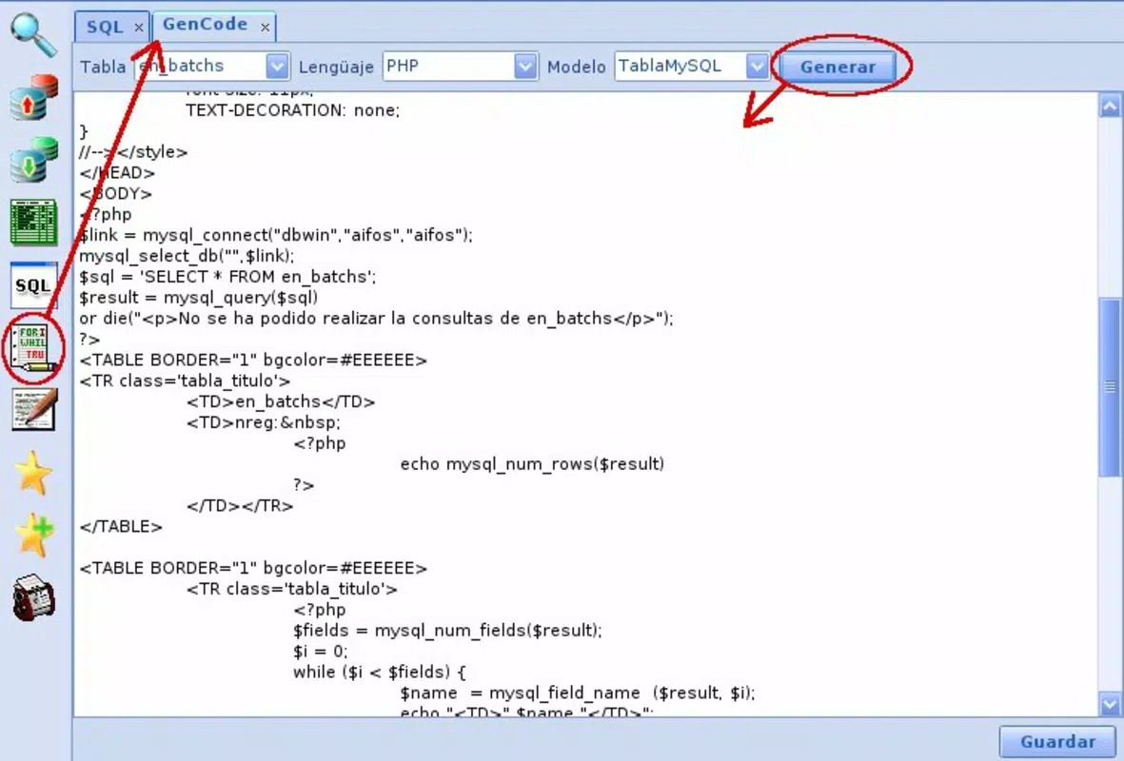
Task: Click the '</TABLE>' line
Action: [x=121, y=526]
